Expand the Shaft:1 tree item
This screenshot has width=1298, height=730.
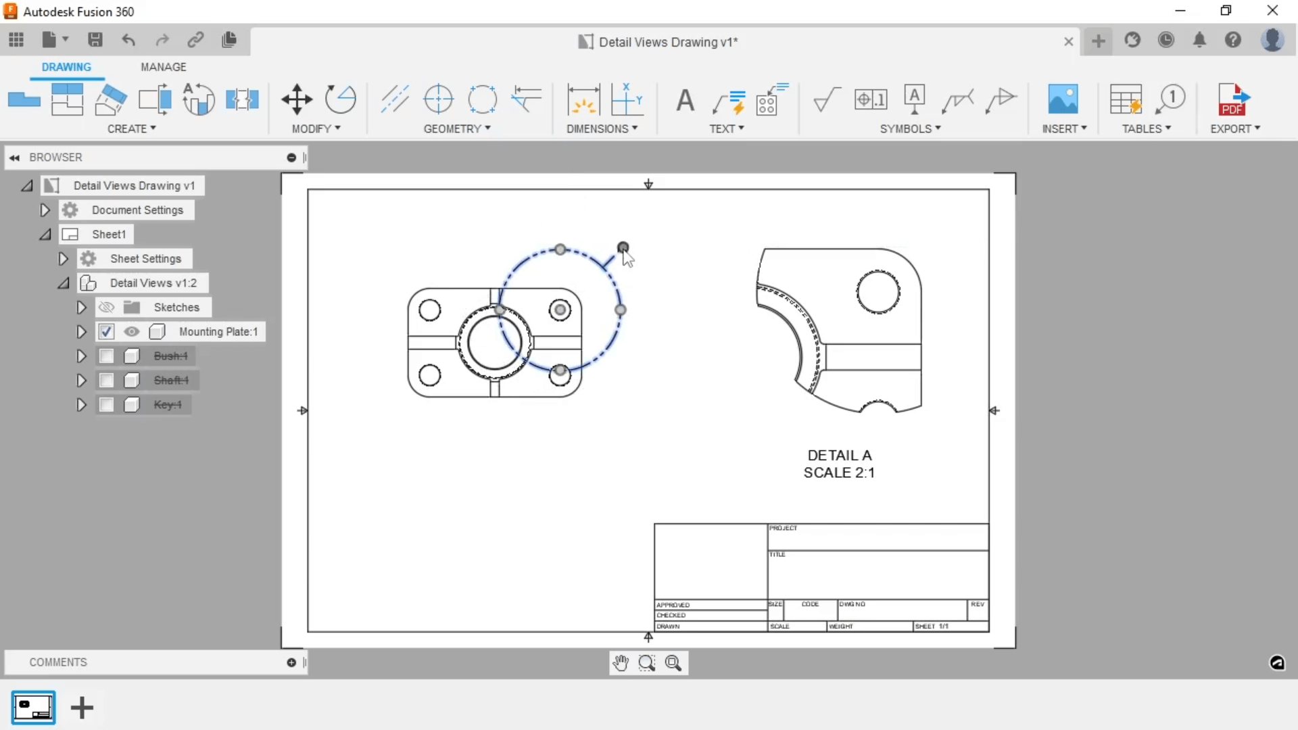tap(80, 381)
